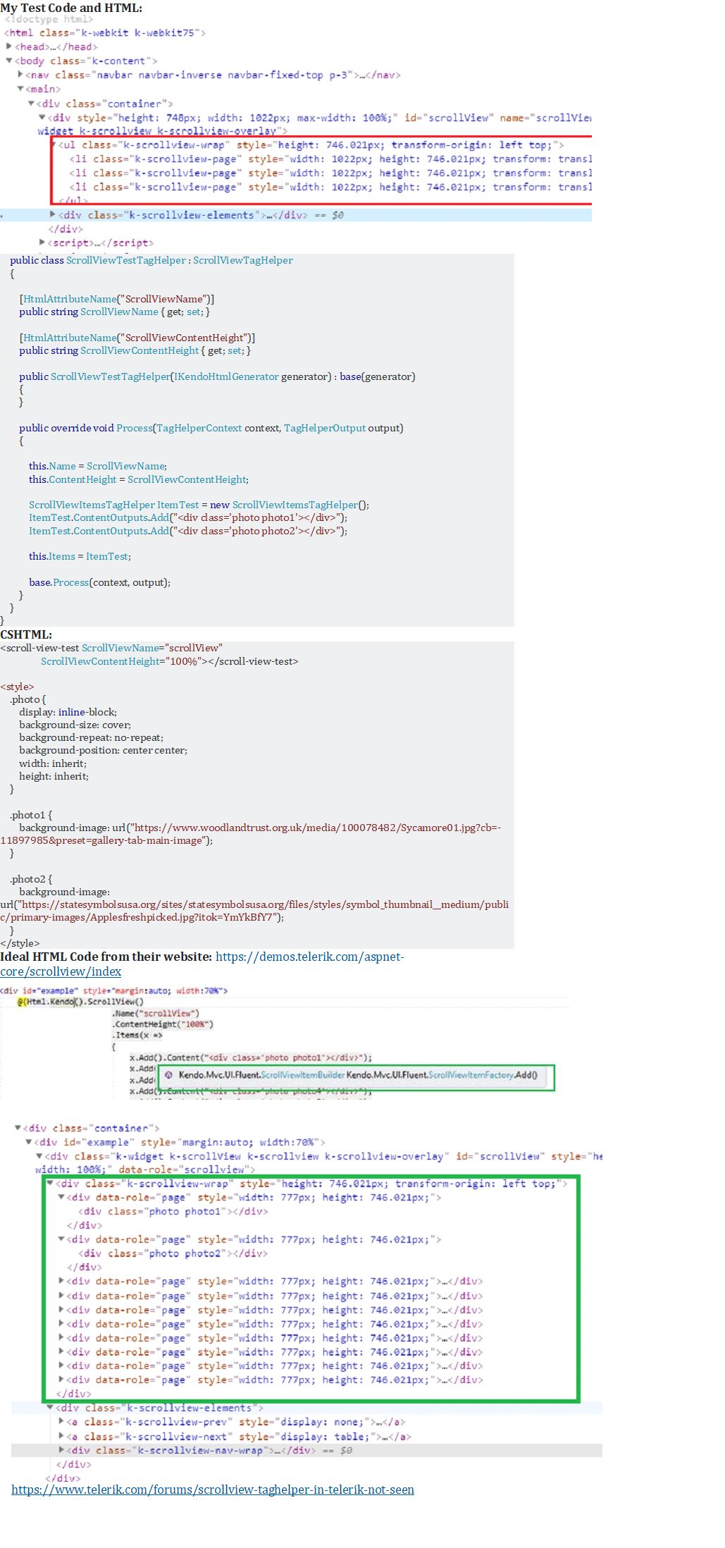Expand the k-scrollview-prev anchor node

click(x=61, y=1422)
